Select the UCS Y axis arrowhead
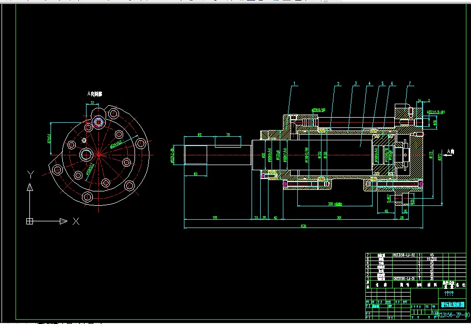 coord(30,187)
